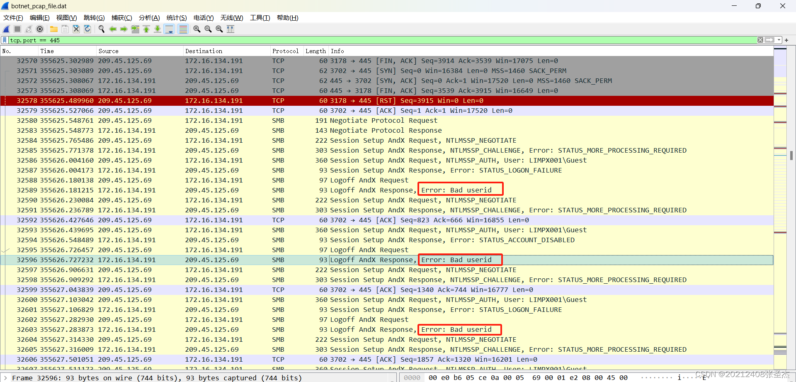Reload this capture file

point(87,29)
